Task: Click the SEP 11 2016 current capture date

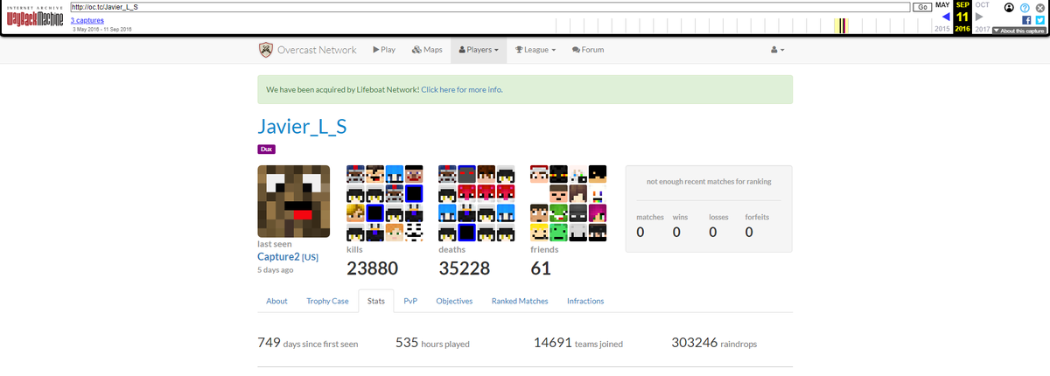Action: tap(962, 17)
